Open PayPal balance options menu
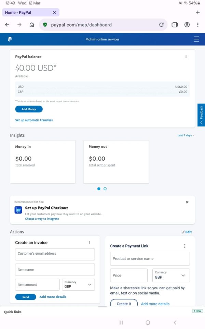 (186, 57)
